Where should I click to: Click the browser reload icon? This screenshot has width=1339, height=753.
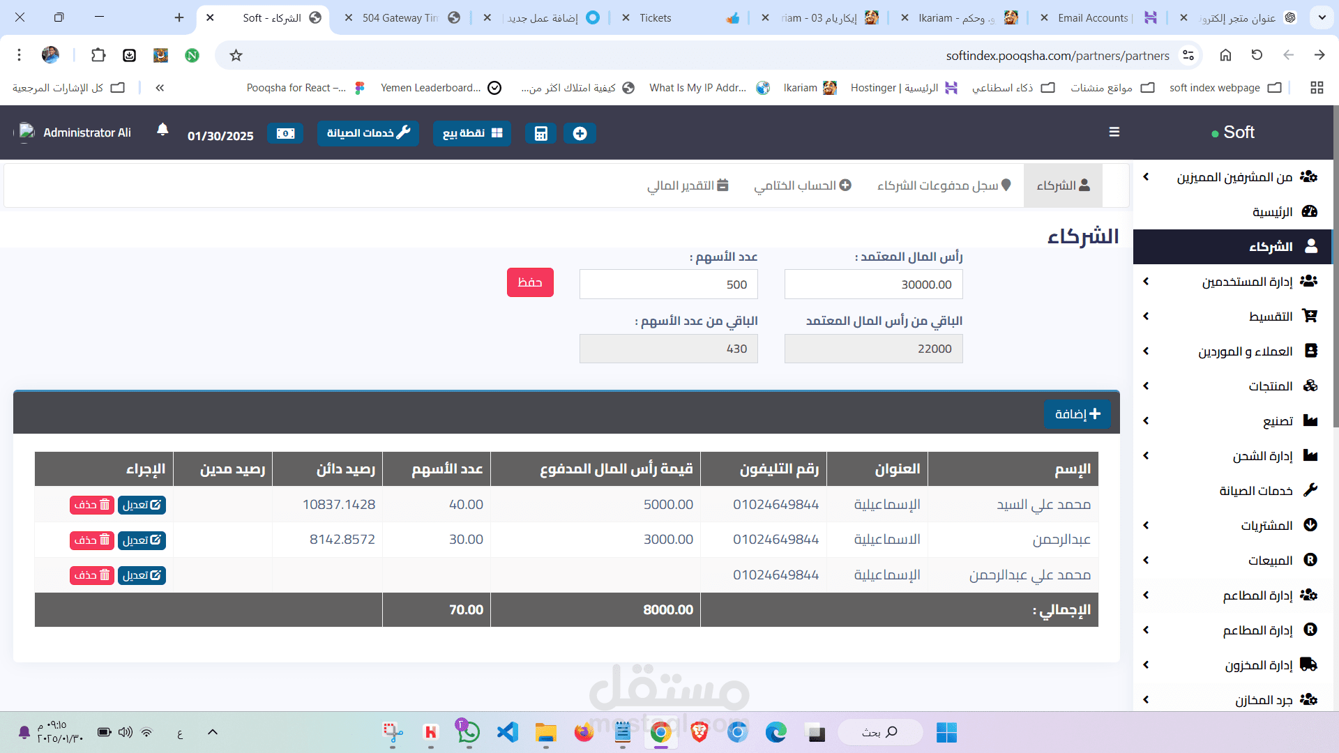[x=1257, y=55]
